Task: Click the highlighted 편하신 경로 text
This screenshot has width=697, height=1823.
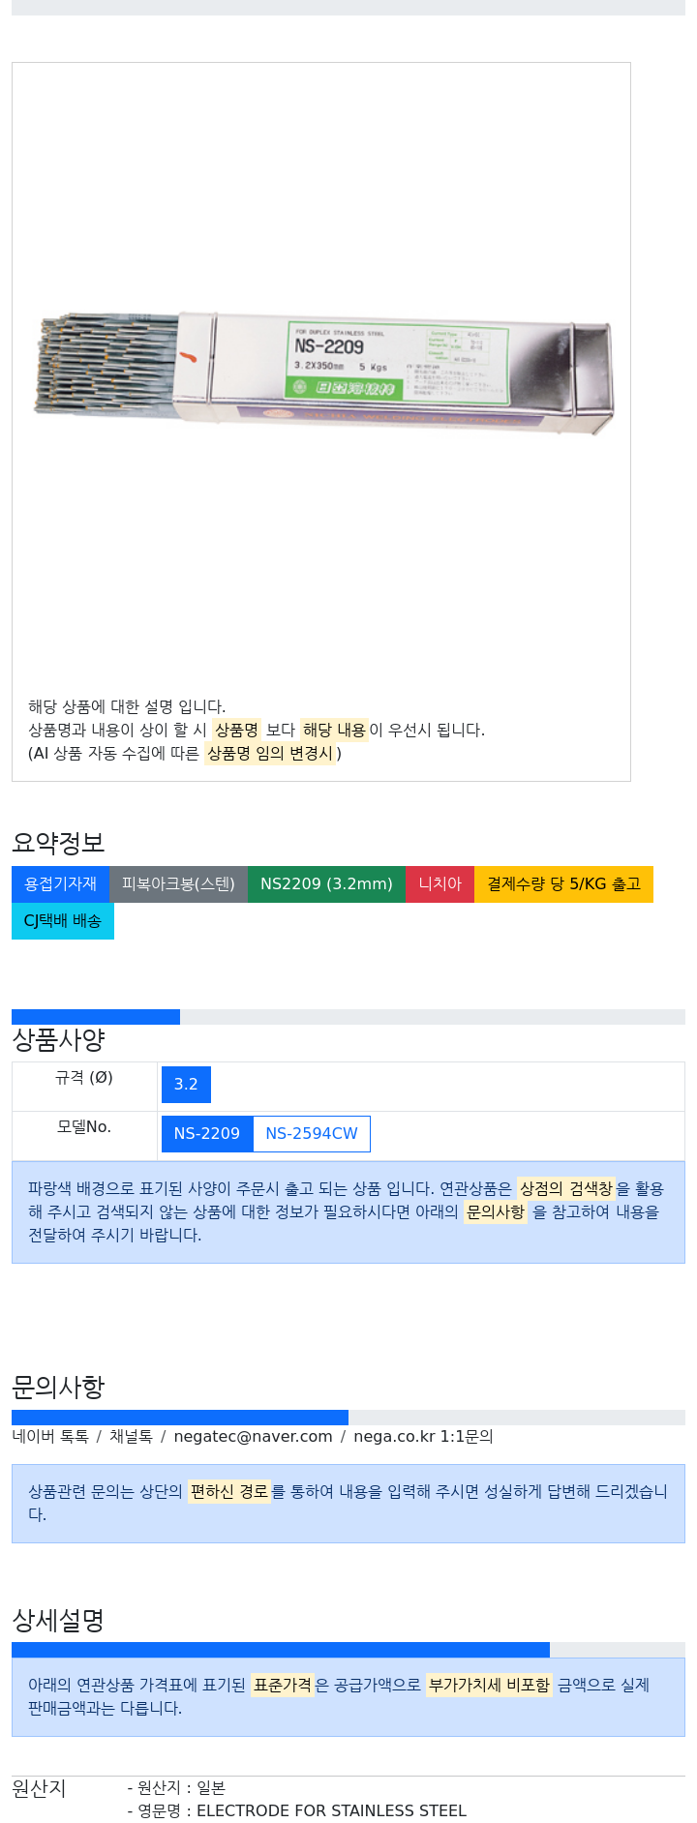Action: click(228, 1491)
